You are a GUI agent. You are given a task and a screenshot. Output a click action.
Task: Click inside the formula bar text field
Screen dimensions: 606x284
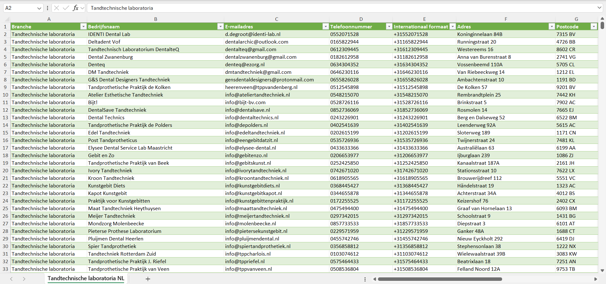point(316,8)
